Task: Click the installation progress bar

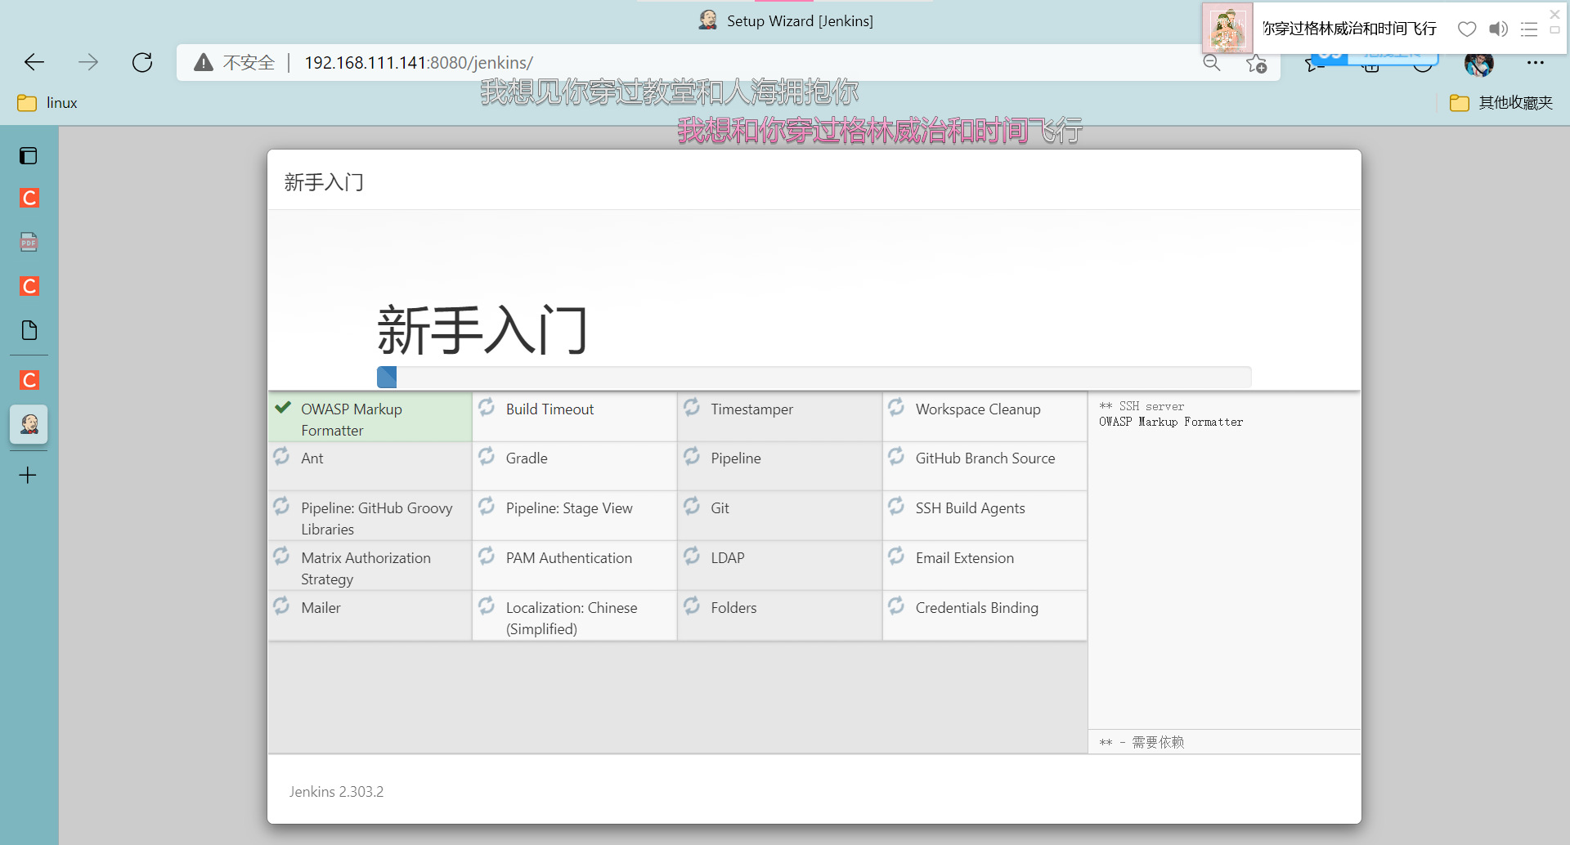Action: coord(814,377)
